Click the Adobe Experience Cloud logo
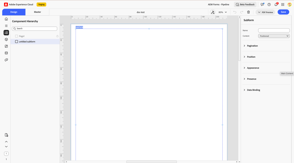 (x=6, y=4)
